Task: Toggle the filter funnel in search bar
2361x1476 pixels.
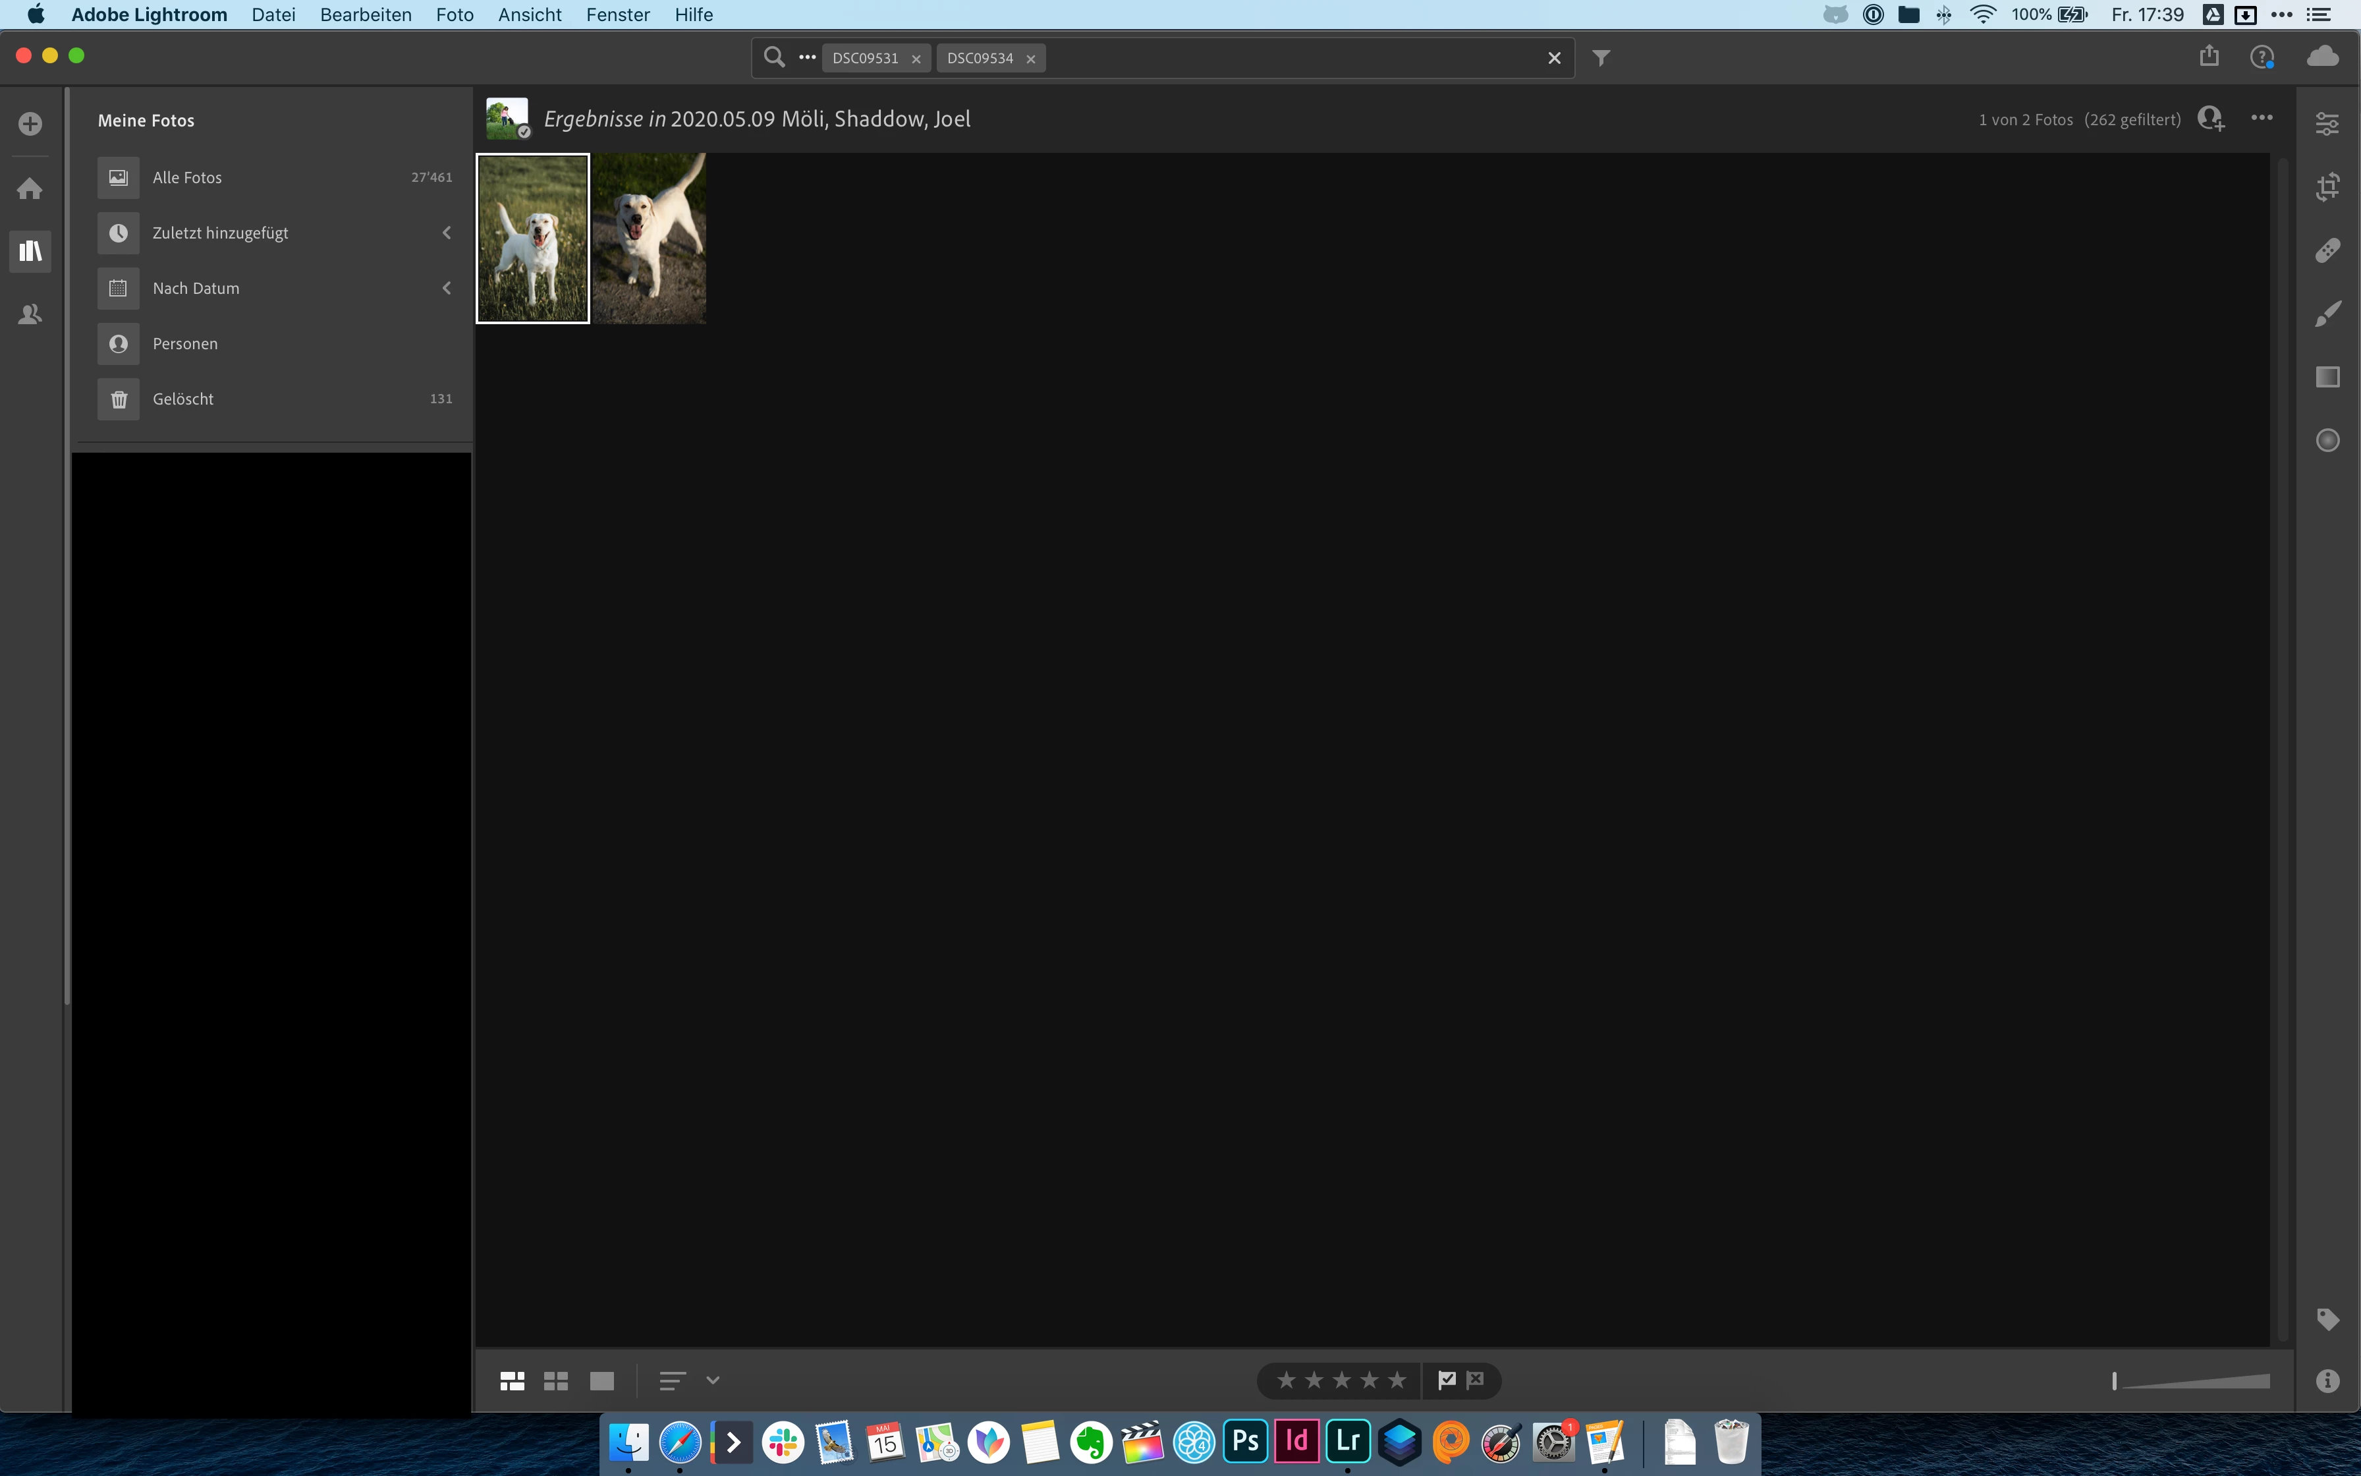Action: coord(1601,57)
